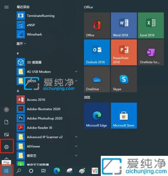Open the Excel 2016 tile
Screen dimensions: 168x176
click(x=151, y=26)
